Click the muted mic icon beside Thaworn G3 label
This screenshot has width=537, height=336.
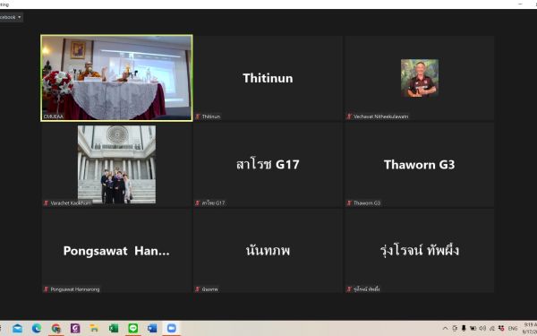(x=349, y=203)
